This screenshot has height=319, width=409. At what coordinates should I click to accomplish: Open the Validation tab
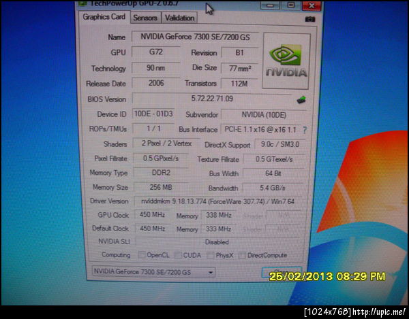pyautogui.click(x=179, y=18)
